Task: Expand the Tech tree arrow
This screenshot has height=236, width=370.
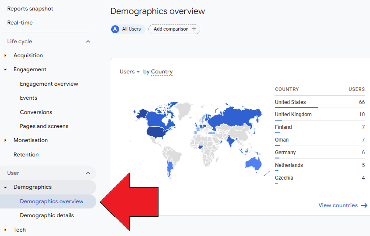Action: (5, 230)
